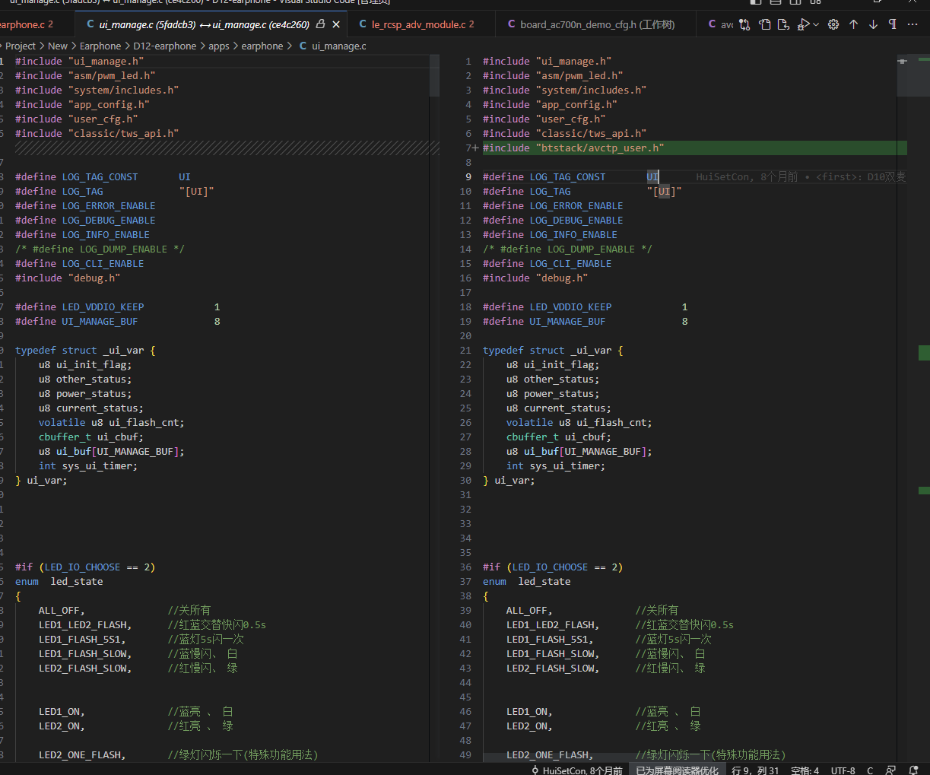Image resolution: width=930 pixels, height=775 pixels.
Task: Click the inline blame text 'HuiSetCon, 8个月前'
Action: (x=747, y=176)
